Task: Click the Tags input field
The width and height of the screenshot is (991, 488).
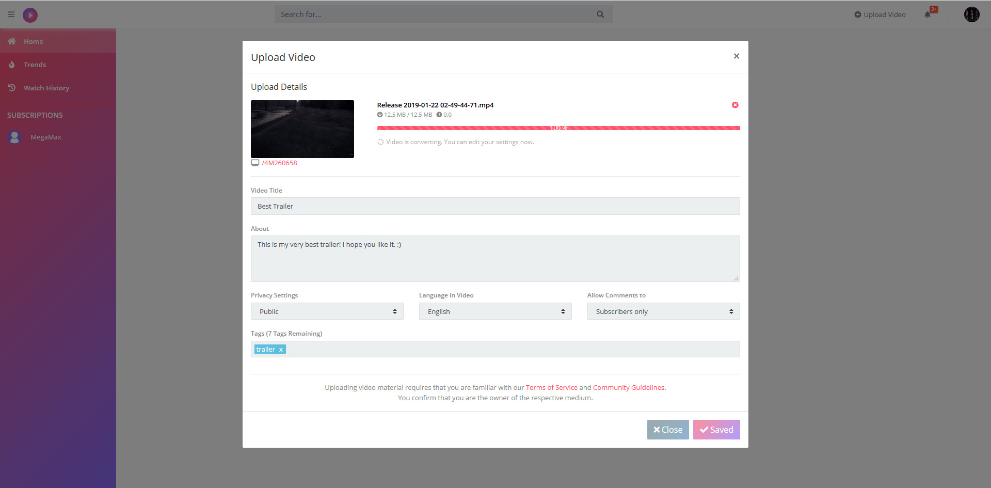Action: (x=495, y=349)
